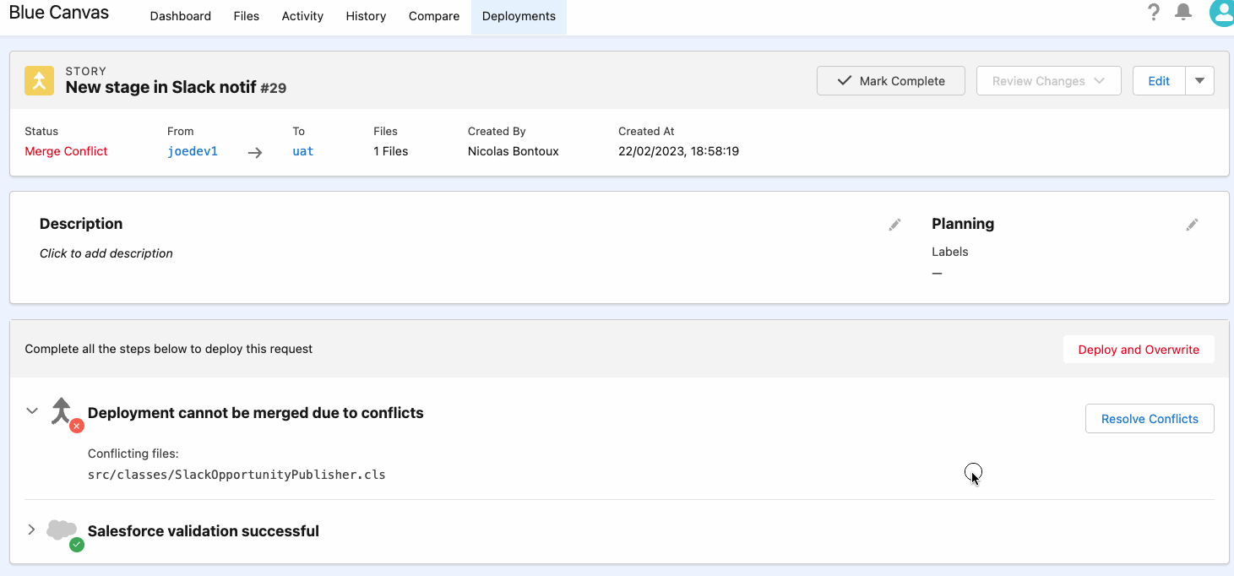Open the notifications bell
Image resolution: width=1234 pixels, height=576 pixels.
point(1182,13)
